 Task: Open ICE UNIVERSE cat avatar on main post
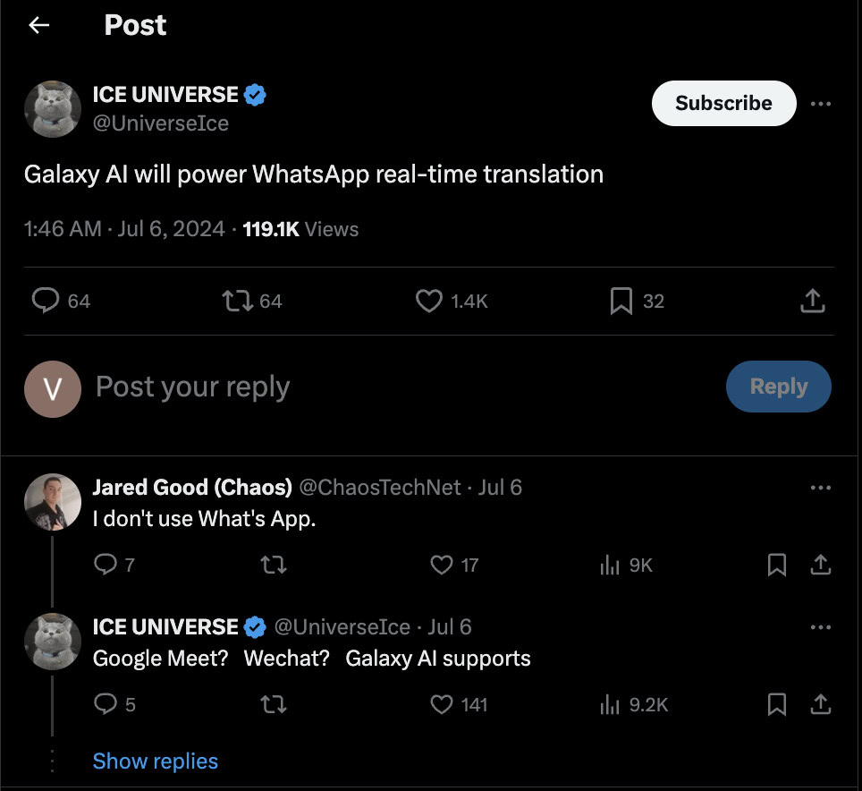coord(53,109)
